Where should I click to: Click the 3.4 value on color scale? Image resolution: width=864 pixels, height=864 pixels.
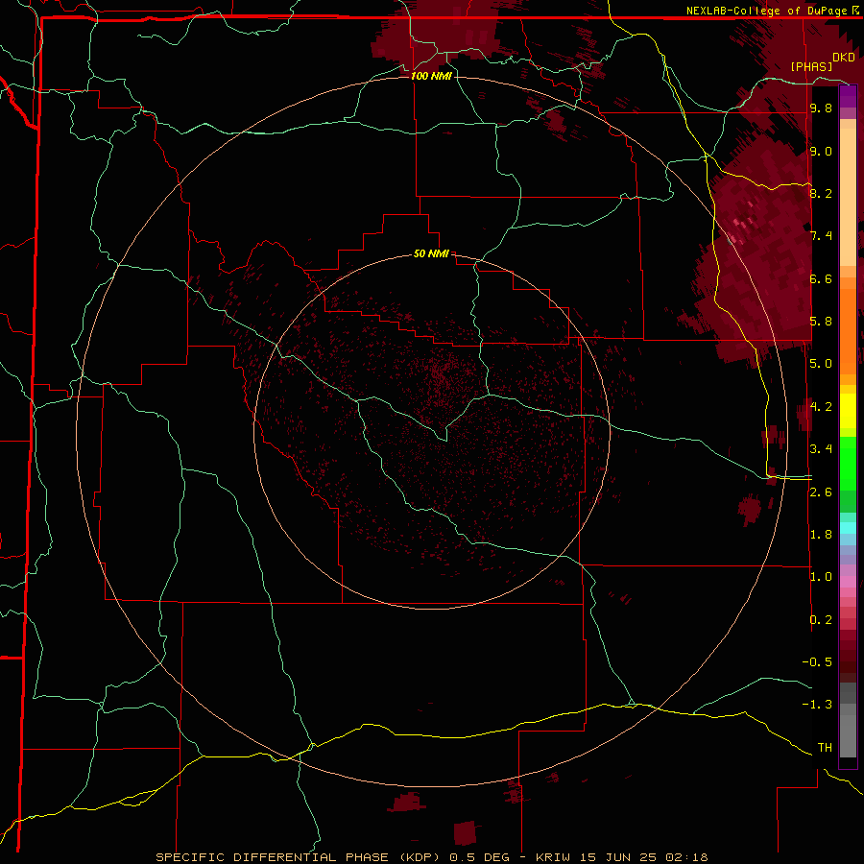coord(821,449)
